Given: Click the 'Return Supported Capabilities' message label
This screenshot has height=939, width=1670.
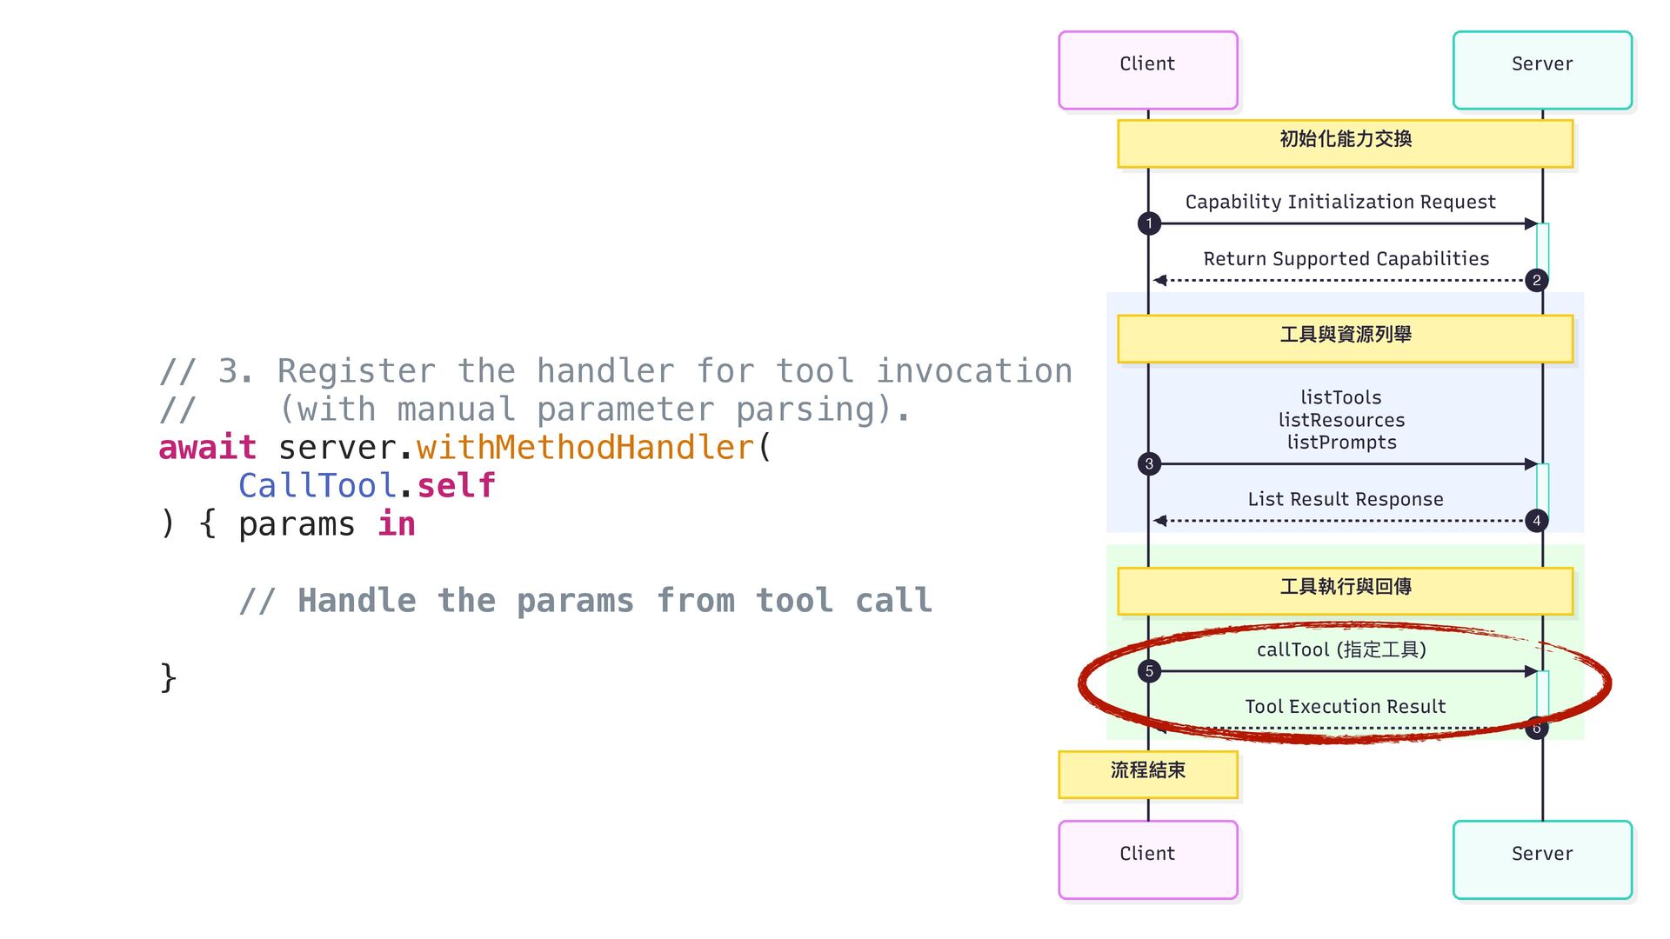Looking at the screenshot, I should pyautogui.click(x=1346, y=258).
